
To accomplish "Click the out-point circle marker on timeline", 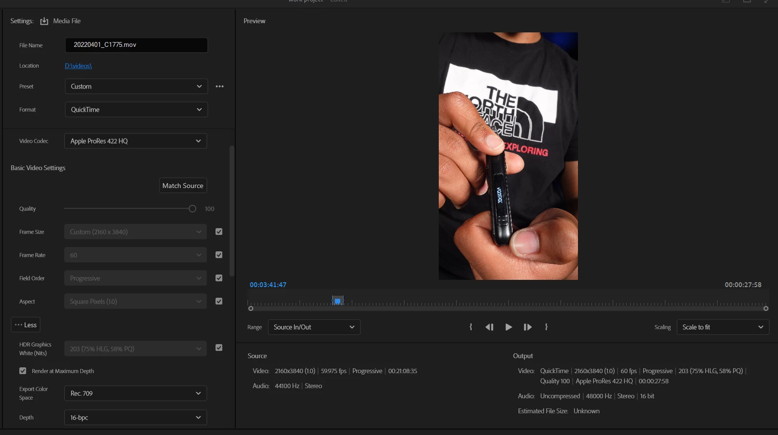I will click(766, 308).
